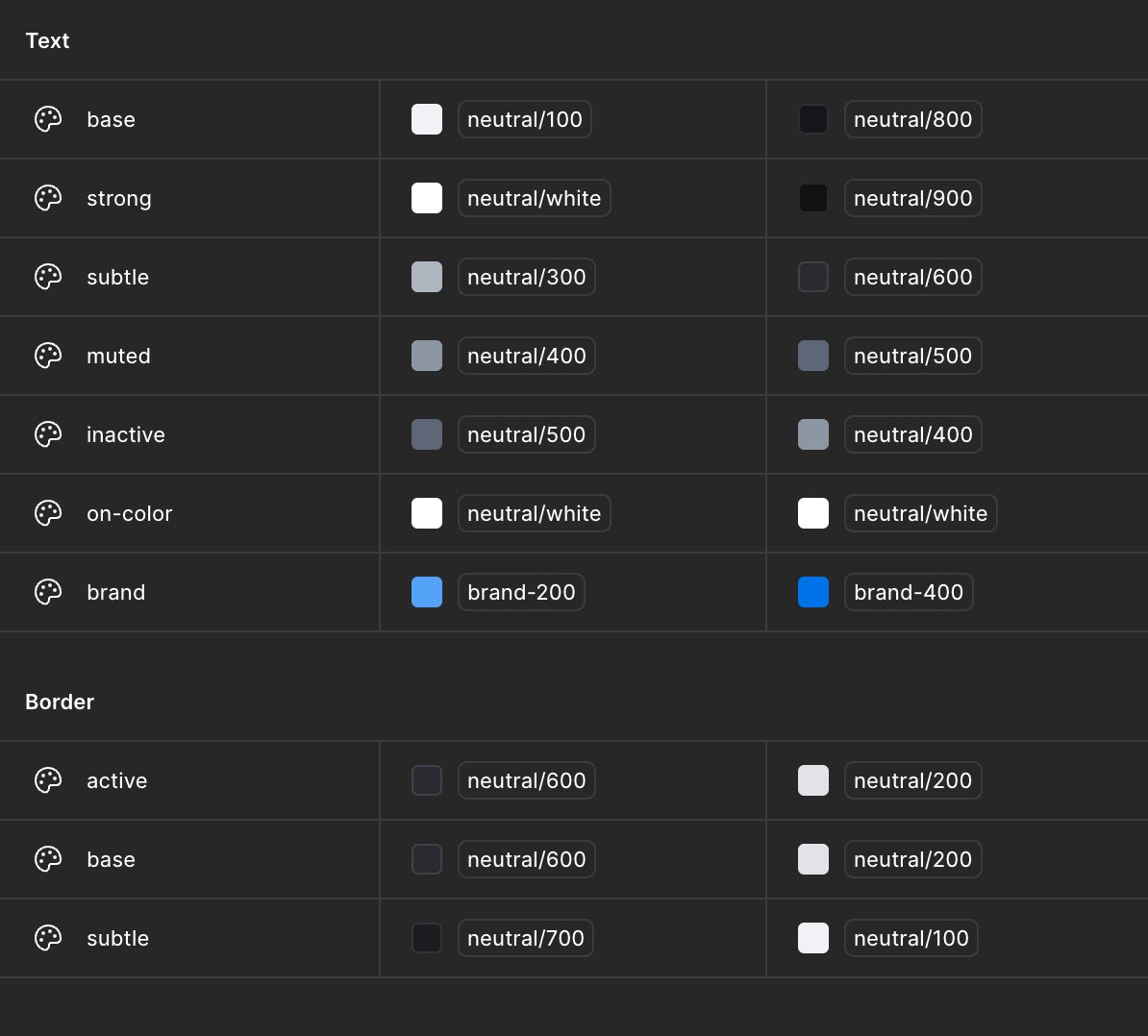Select the neutral/900 alias pill
Screen dimensions: 1148x1036
click(913, 198)
